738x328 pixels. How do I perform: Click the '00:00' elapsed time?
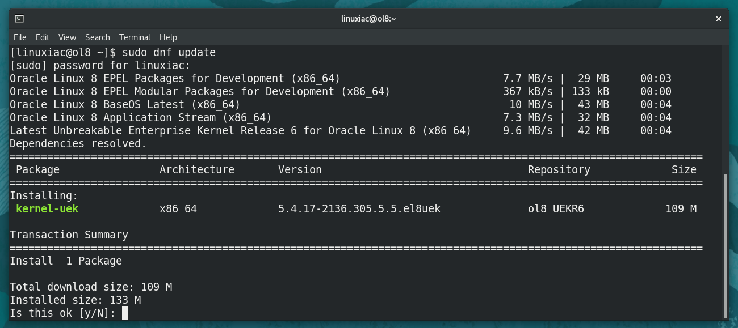click(x=656, y=92)
